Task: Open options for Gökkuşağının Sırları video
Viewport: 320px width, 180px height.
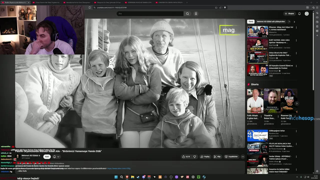Action: pos(296,131)
